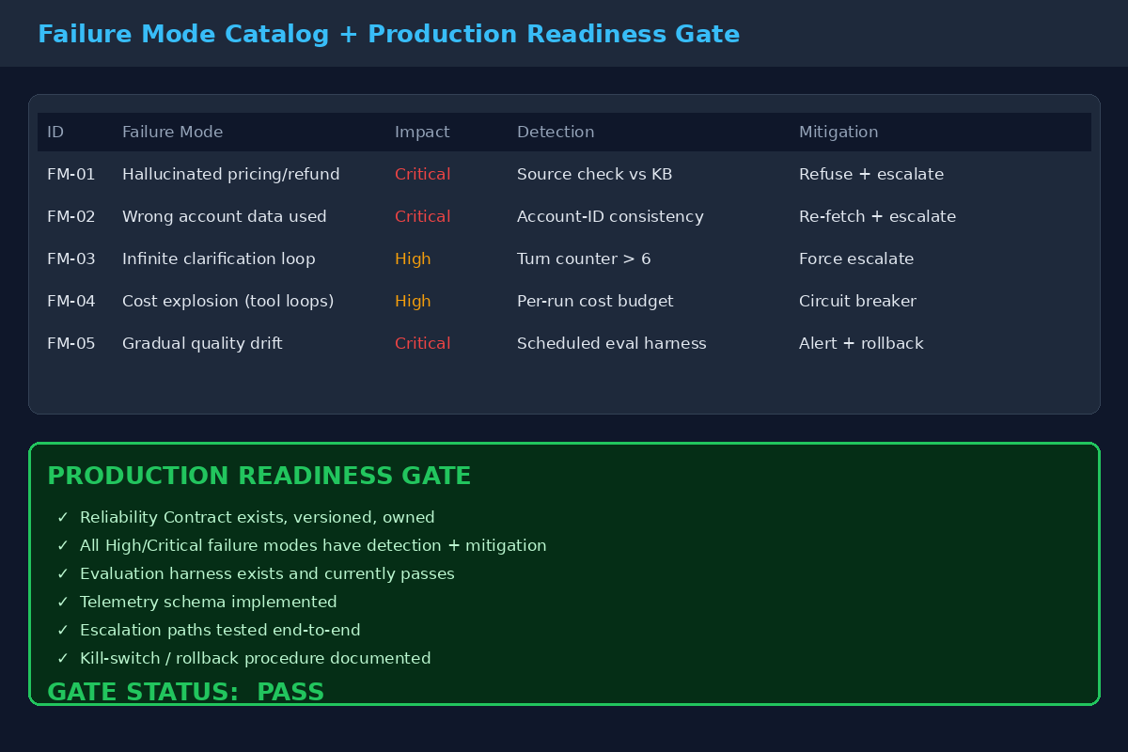Select the FM-03 ID cell

[71, 259]
